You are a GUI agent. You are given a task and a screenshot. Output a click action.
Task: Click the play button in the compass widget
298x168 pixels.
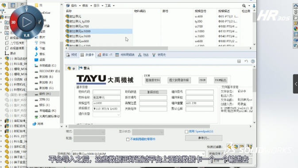[x=27, y=22]
